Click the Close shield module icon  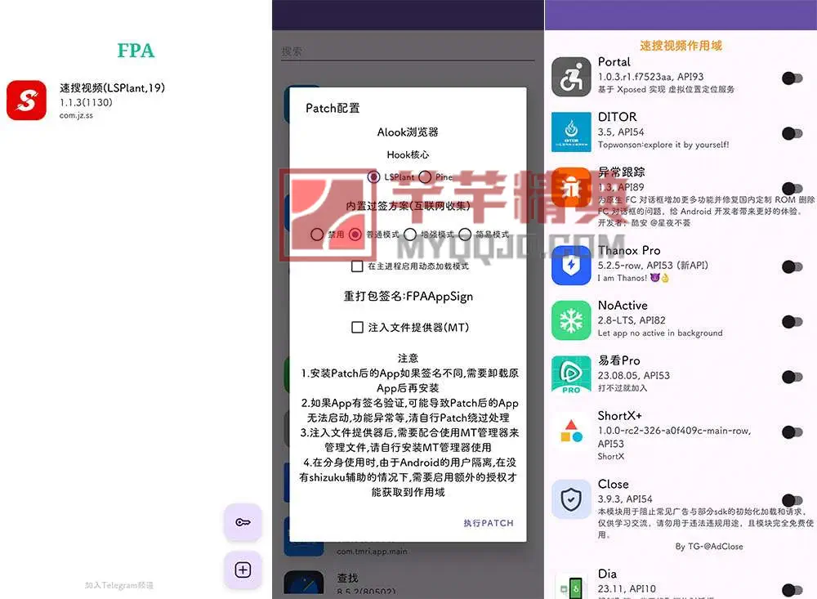pos(571,499)
